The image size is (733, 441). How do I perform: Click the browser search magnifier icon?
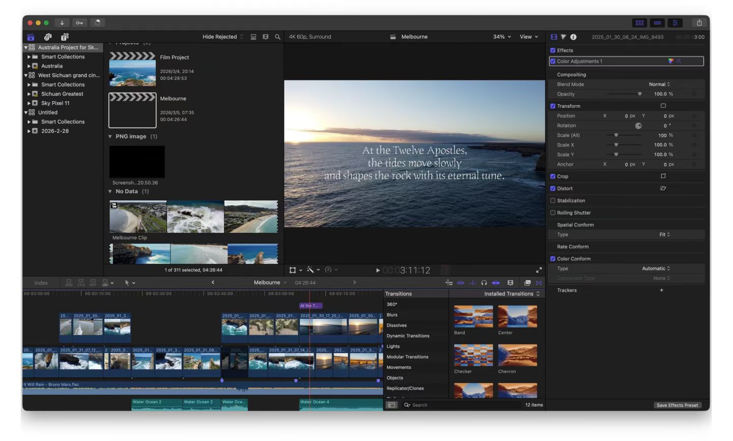[x=277, y=37]
